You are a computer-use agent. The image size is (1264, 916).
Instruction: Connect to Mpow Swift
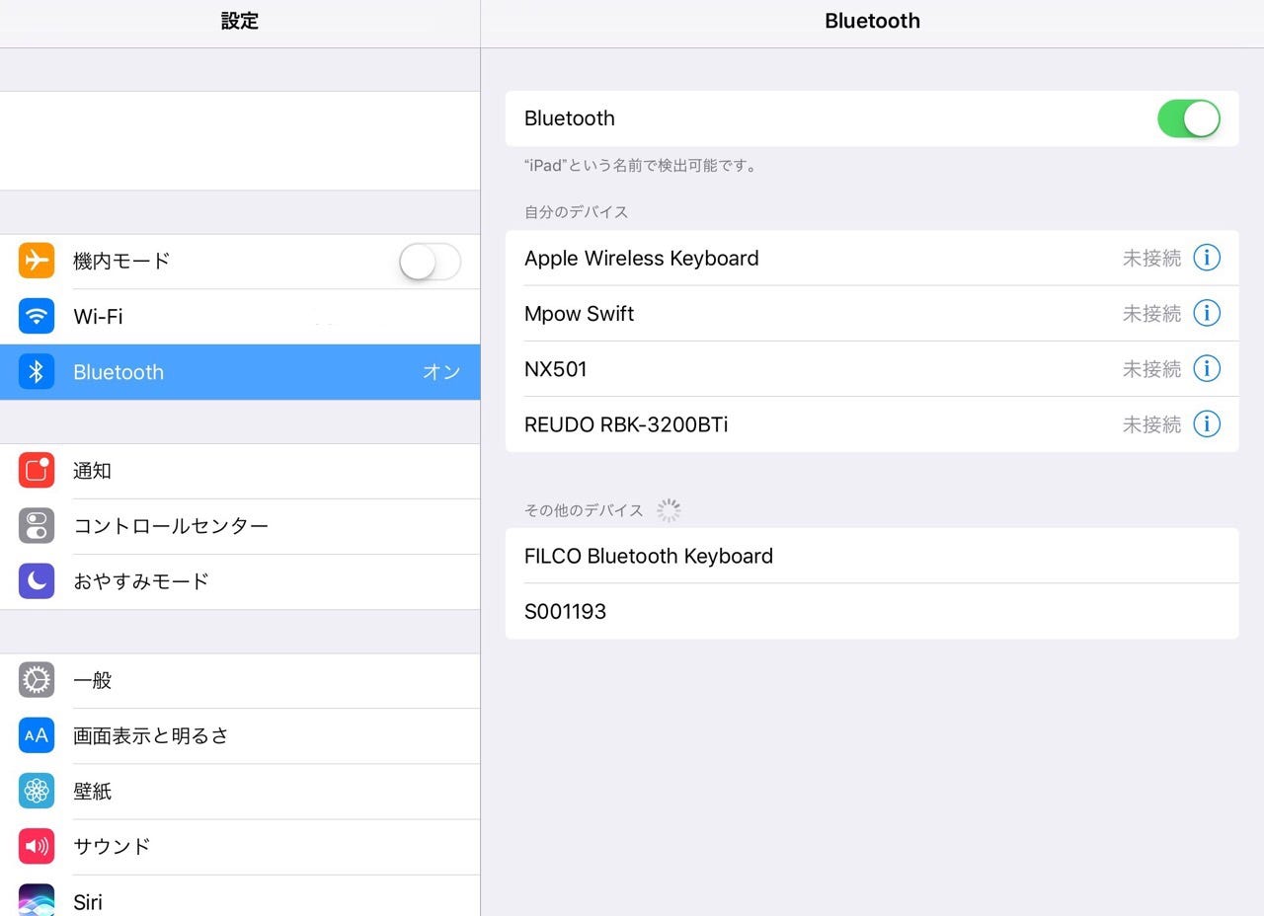point(872,313)
